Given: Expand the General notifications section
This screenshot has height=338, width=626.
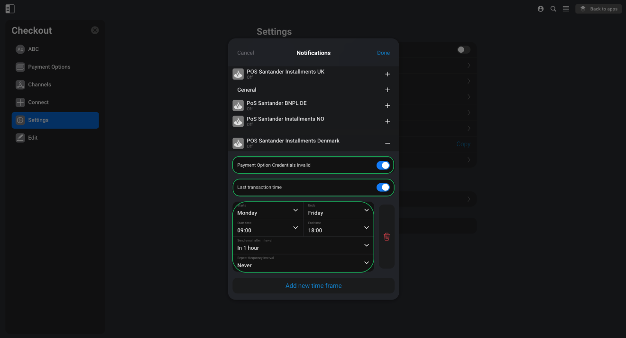Looking at the screenshot, I should coord(387,90).
